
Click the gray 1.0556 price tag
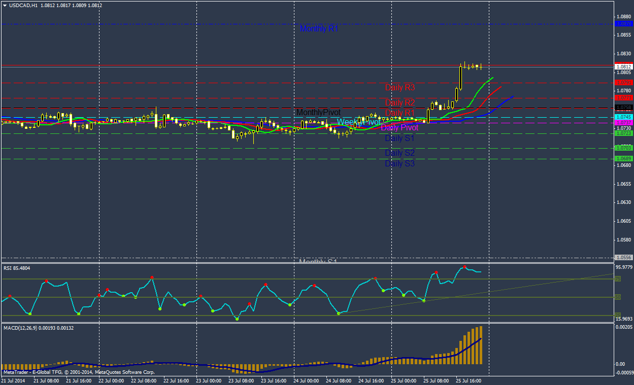[x=623, y=257]
